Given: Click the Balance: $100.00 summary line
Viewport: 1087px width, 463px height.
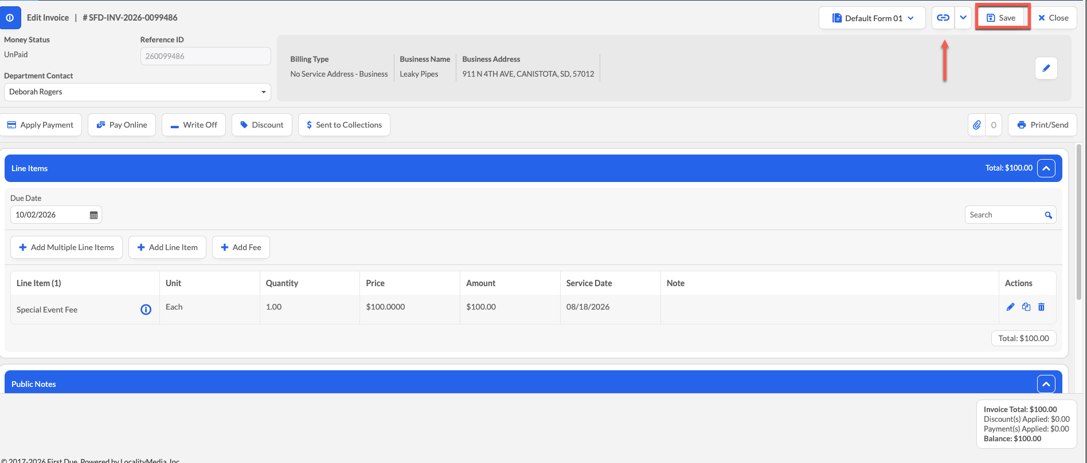Looking at the screenshot, I should pyautogui.click(x=1012, y=439).
